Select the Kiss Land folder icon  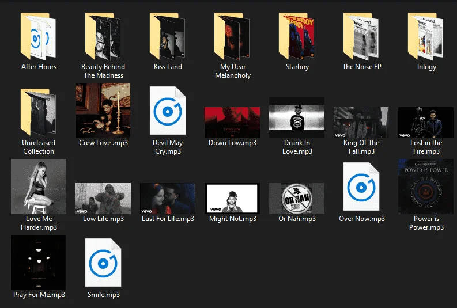click(x=168, y=36)
